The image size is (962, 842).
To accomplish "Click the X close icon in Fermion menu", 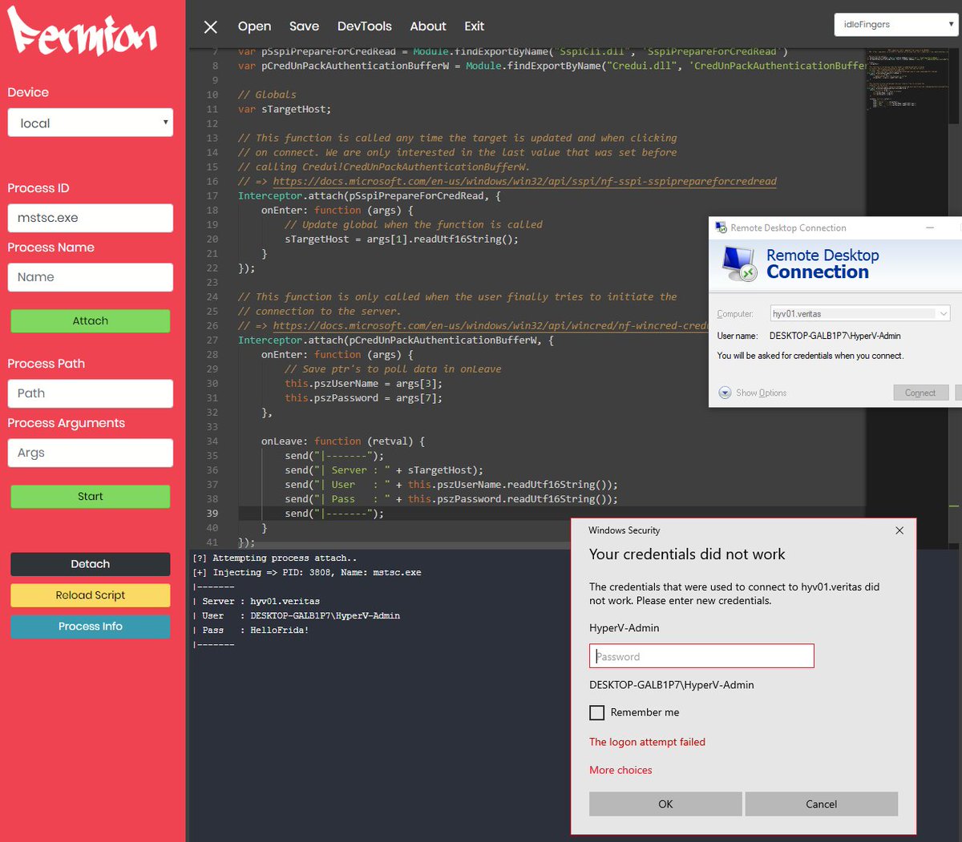I will point(211,27).
